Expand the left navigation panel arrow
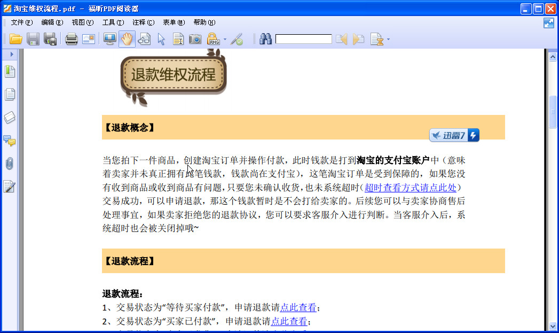Screen dimensions: 559x333 [x=11, y=54]
